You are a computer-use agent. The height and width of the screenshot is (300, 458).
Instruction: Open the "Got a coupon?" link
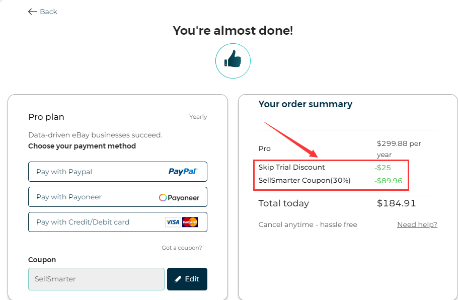pyautogui.click(x=182, y=248)
